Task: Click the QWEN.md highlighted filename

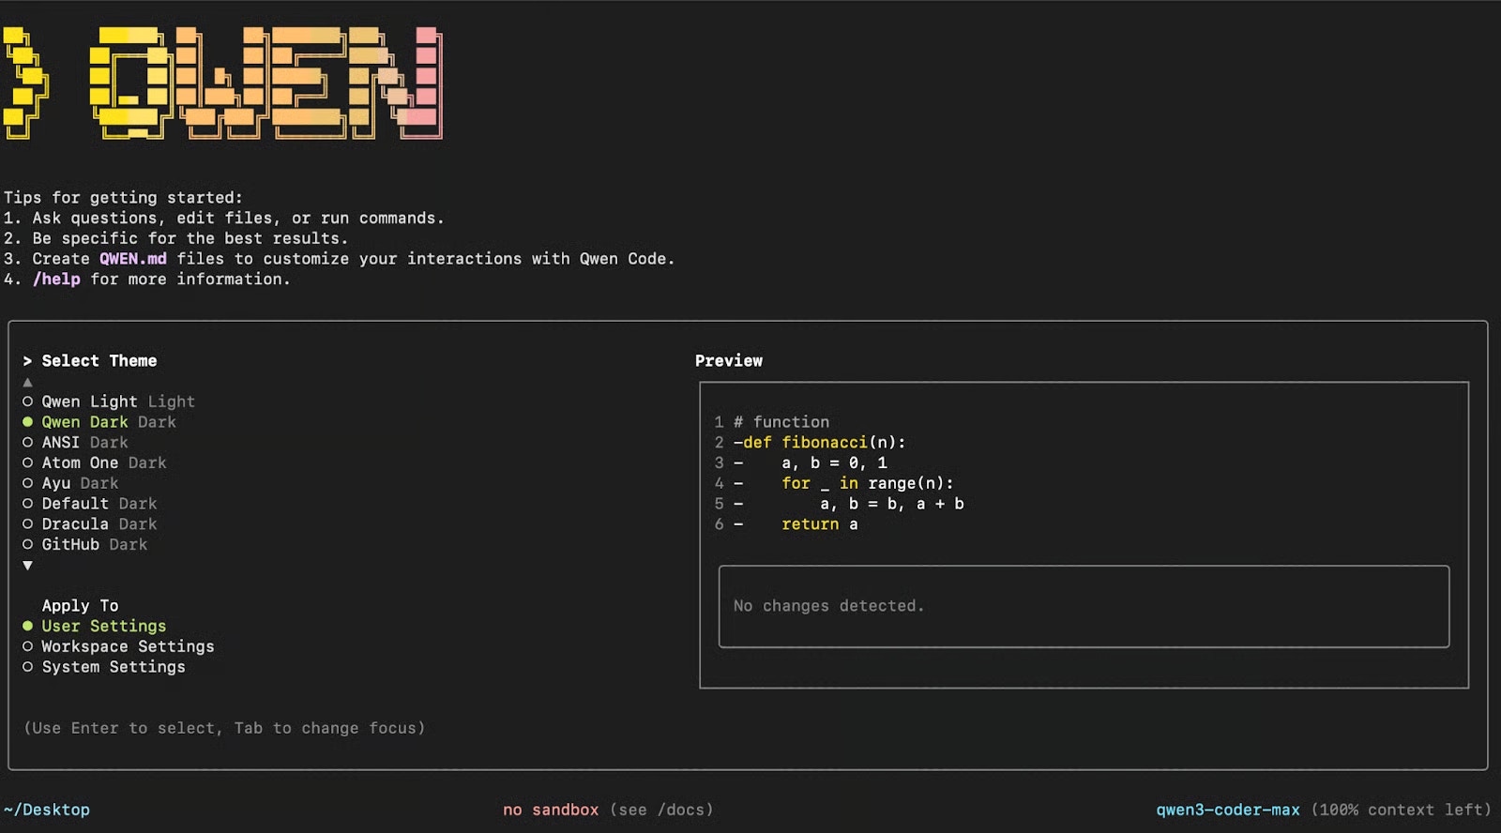Action: coord(133,259)
